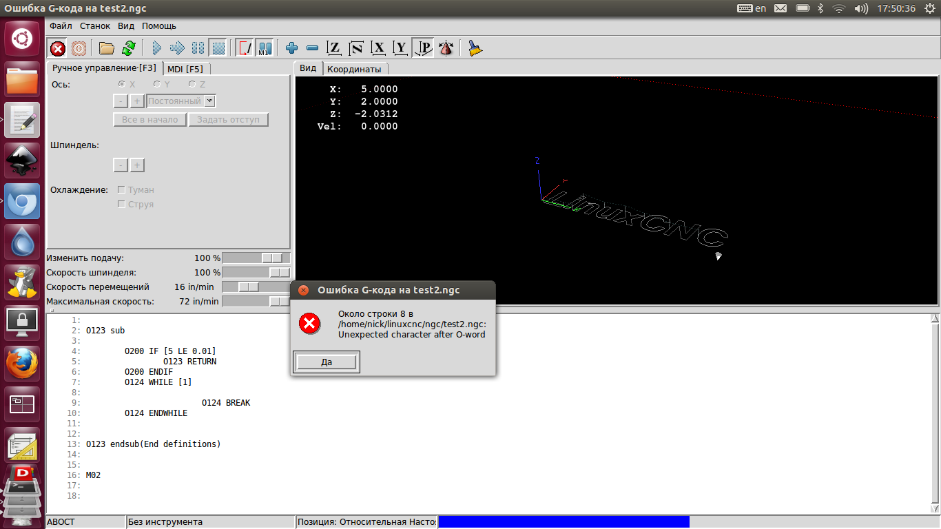Click the axis jog plus button

[136, 101]
